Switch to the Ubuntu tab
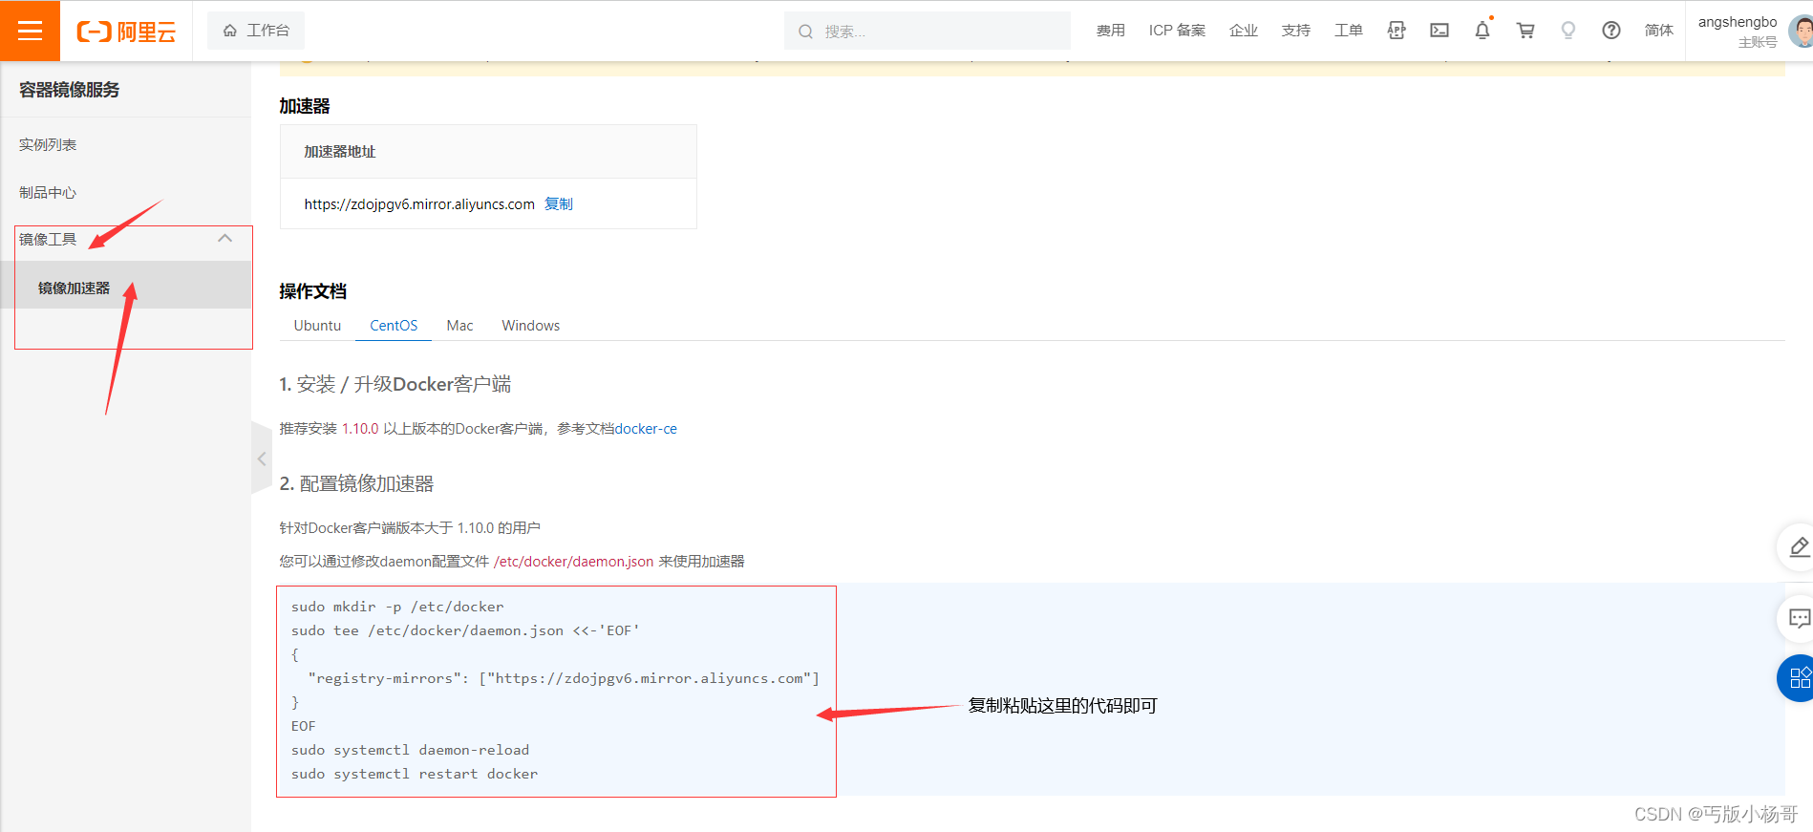 (x=317, y=326)
